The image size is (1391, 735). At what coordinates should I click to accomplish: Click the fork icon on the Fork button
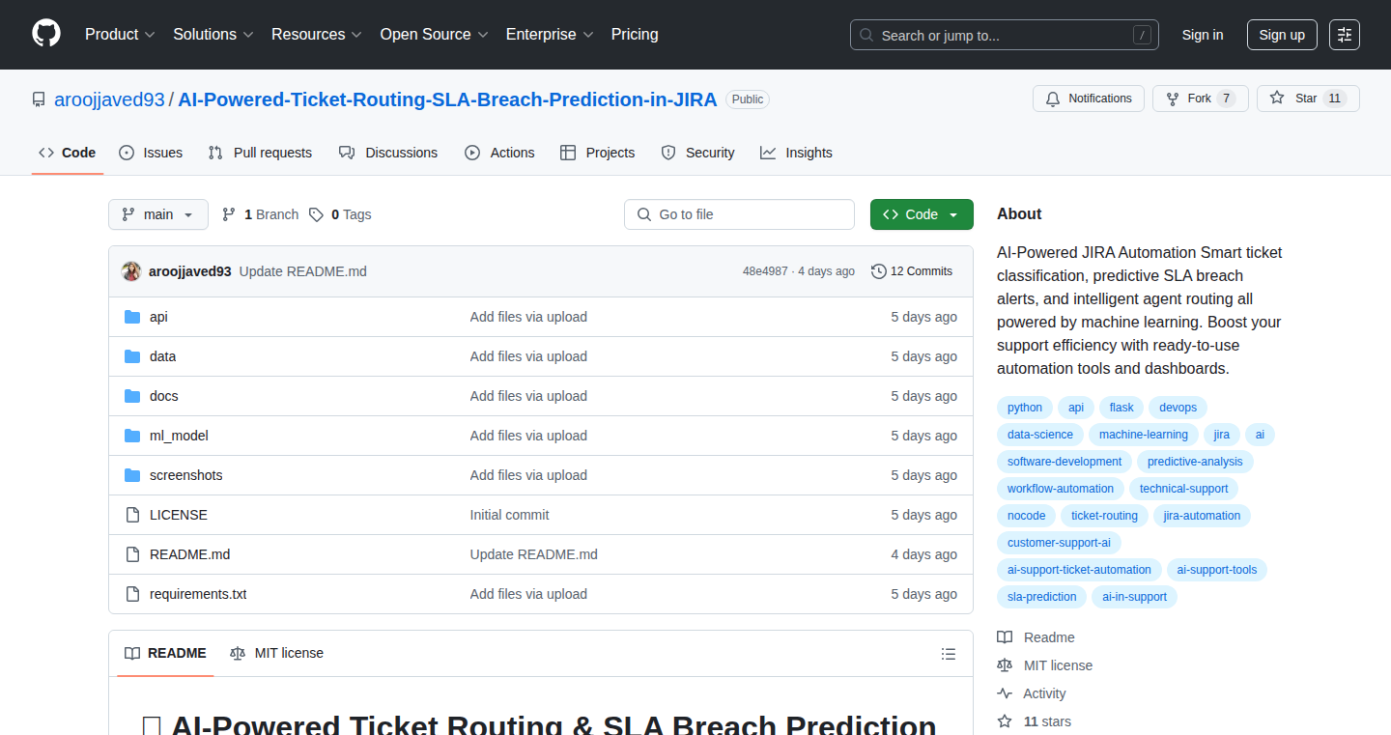(1172, 99)
